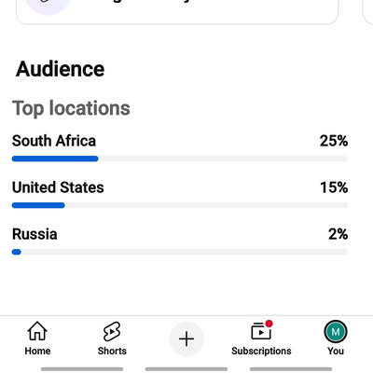
Task: Select the Home label in bottom navigation
Action: pos(37,351)
